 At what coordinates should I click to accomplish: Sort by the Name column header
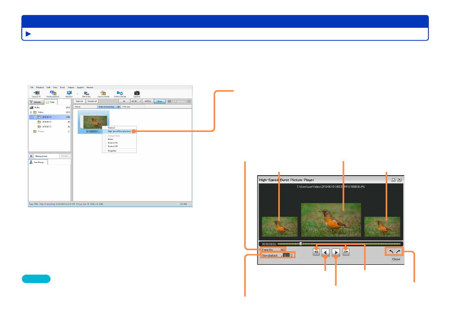[85, 106]
